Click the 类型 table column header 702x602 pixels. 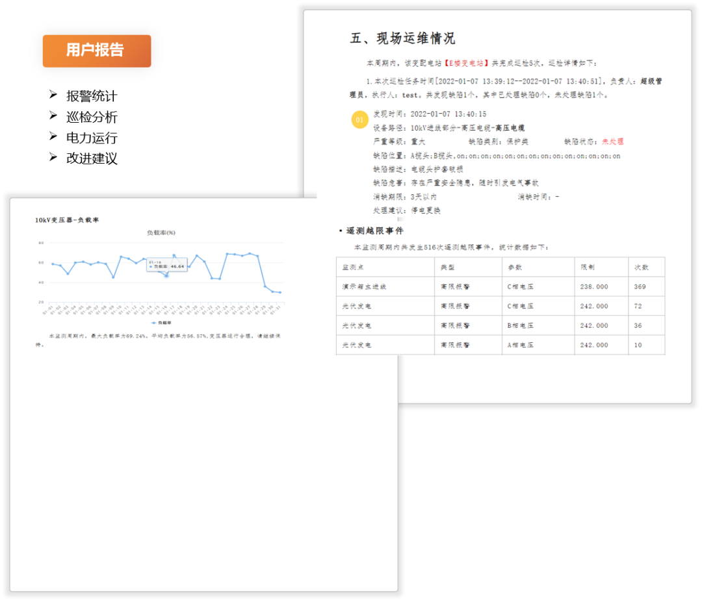(x=447, y=267)
